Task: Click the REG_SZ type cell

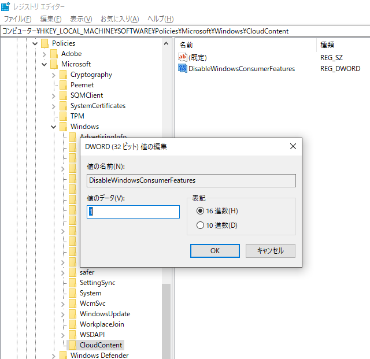Action: [331, 58]
